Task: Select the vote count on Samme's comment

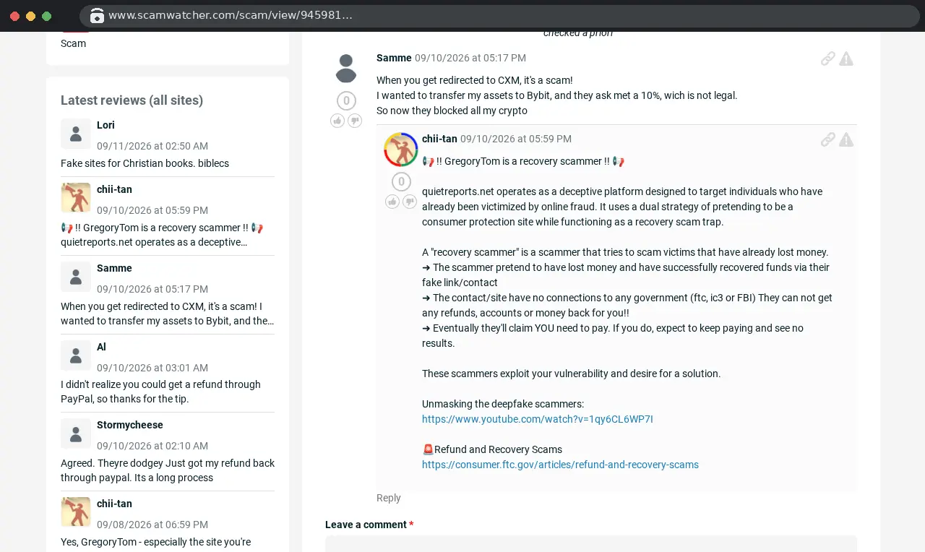Action: (x=346, y=101)
